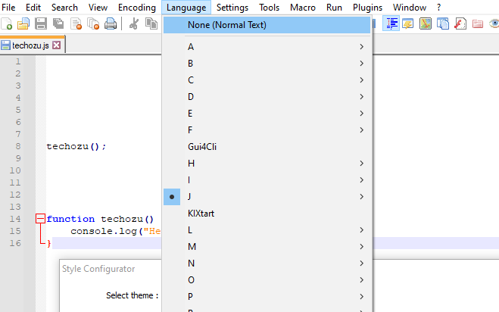Click the eye monitoring icon
The height and width of the screenshot is (312, 499).
click(494, 24)
